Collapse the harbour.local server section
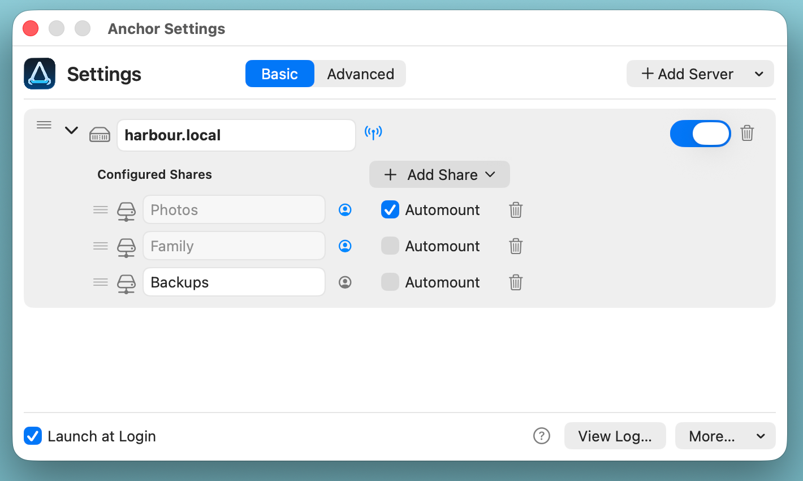The width and height of the screenshot is (803, 481). pyautogui.click(x=71, y=130)
